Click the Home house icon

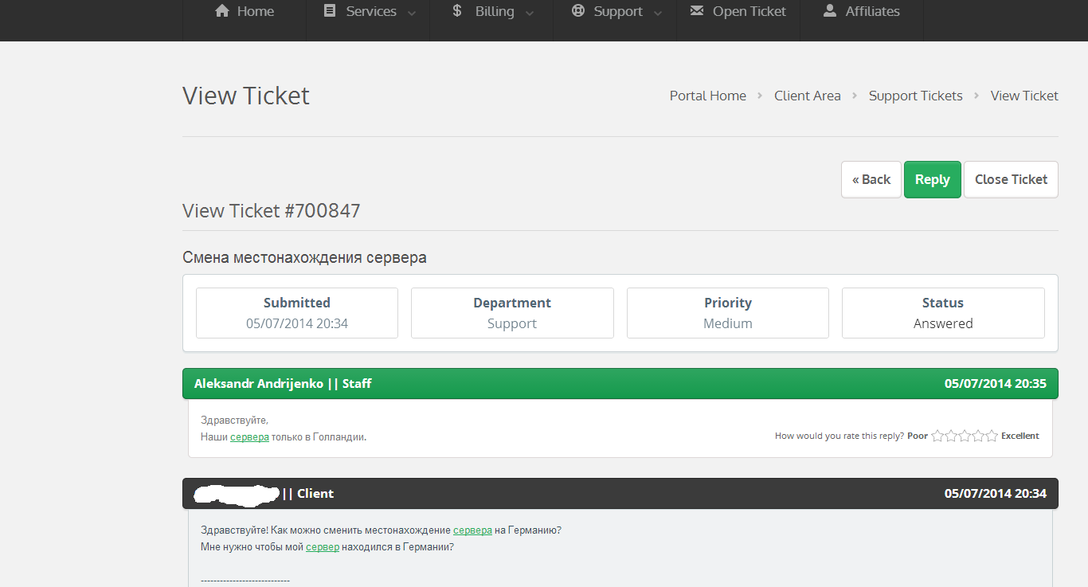222,11
